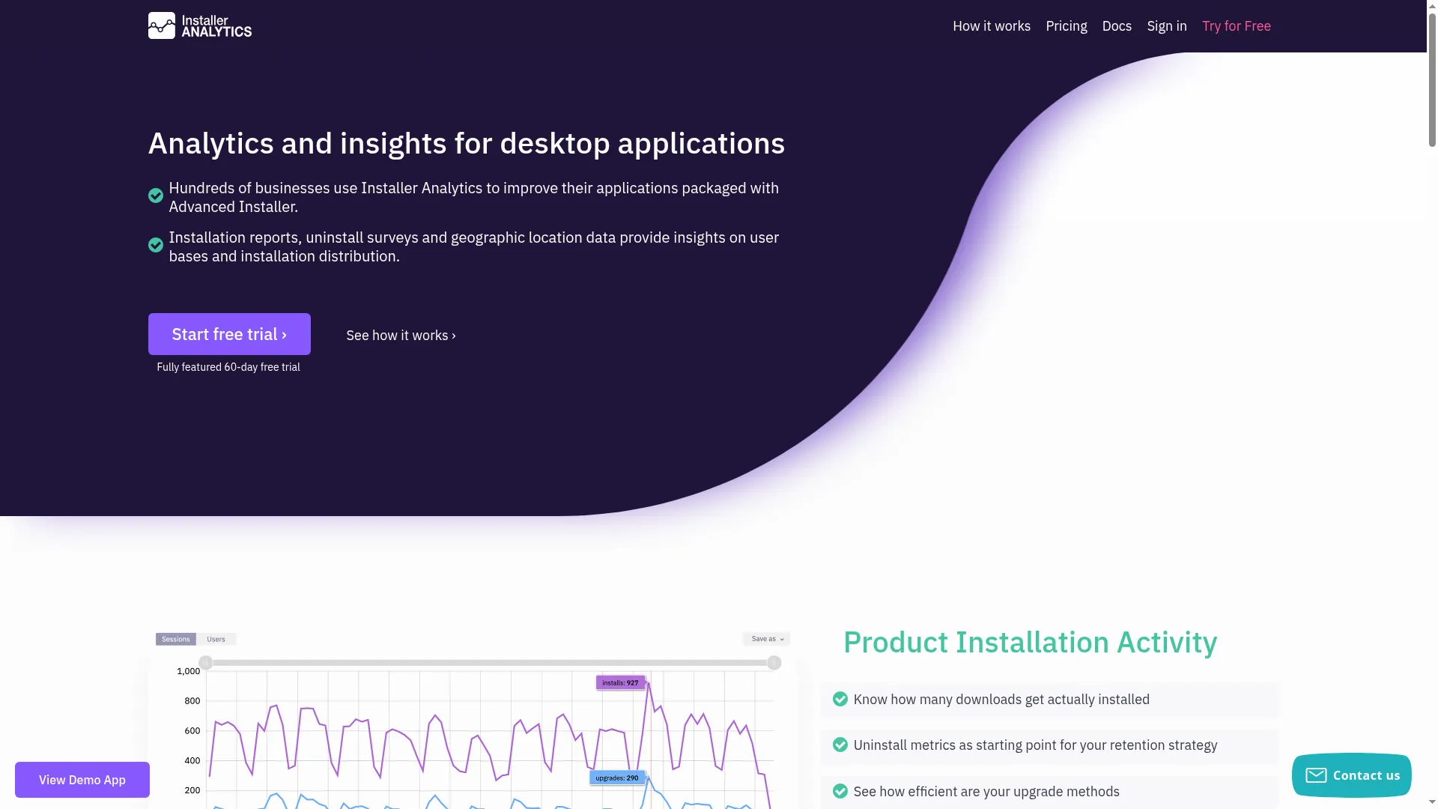
Task: Open How it works page
Action: coord(991,26)
